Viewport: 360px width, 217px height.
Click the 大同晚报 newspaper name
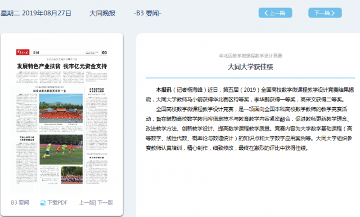[x=102, y=13]
